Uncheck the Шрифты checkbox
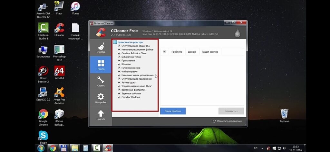The height and width of the screenshot is (152, 330). click(119, 64)
